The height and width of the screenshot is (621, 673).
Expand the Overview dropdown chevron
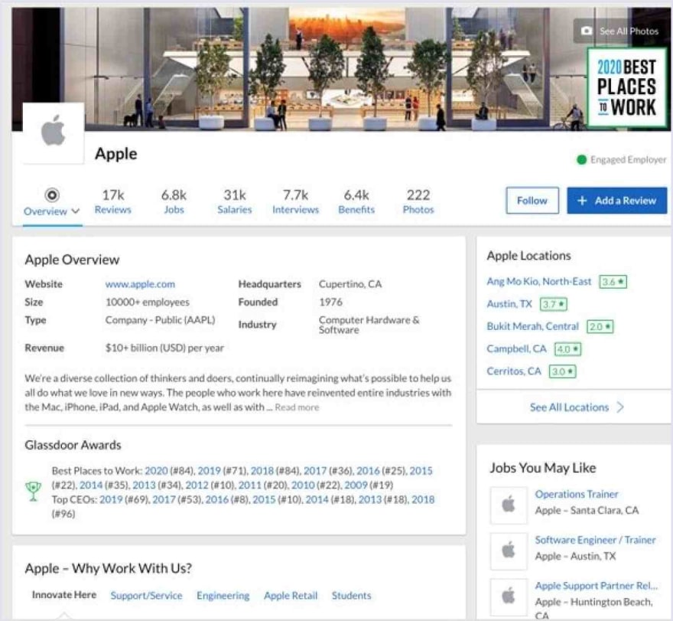point(76,211)
